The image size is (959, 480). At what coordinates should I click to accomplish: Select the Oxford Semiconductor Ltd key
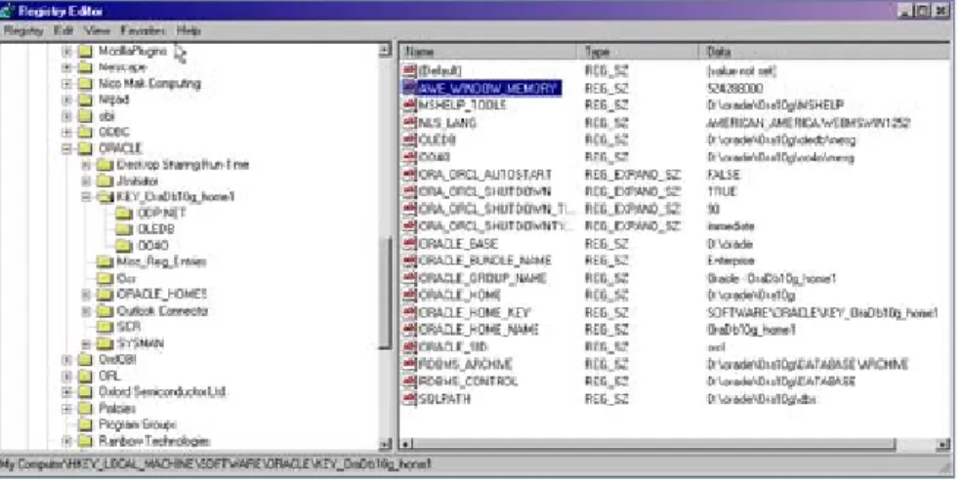click(x=162, y=391)
